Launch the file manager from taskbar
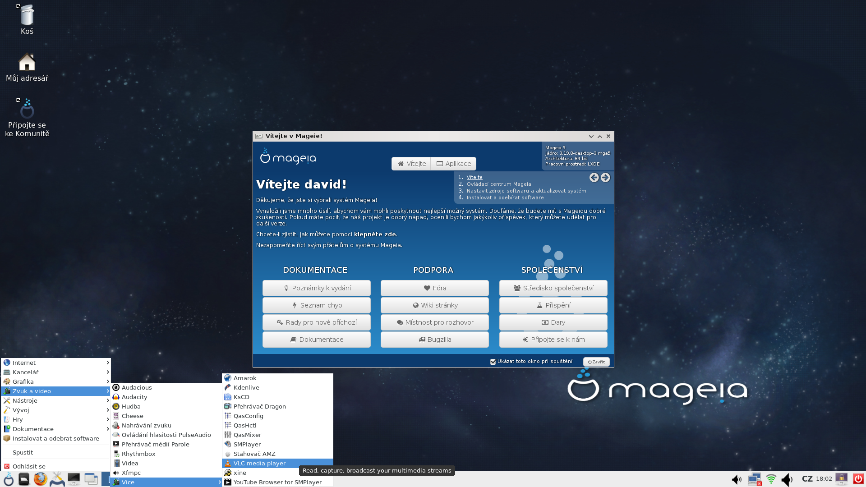The image size is (866, 487). pyautogui.click(x=24, y=479)
